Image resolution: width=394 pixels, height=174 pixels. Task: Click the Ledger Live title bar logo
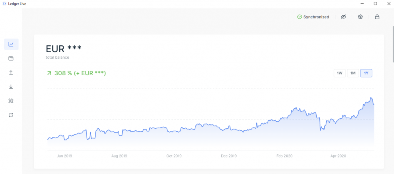pos(4,3)
